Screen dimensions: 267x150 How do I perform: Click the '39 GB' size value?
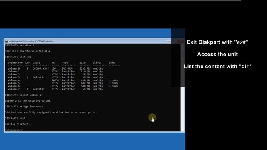pos(86,77)
